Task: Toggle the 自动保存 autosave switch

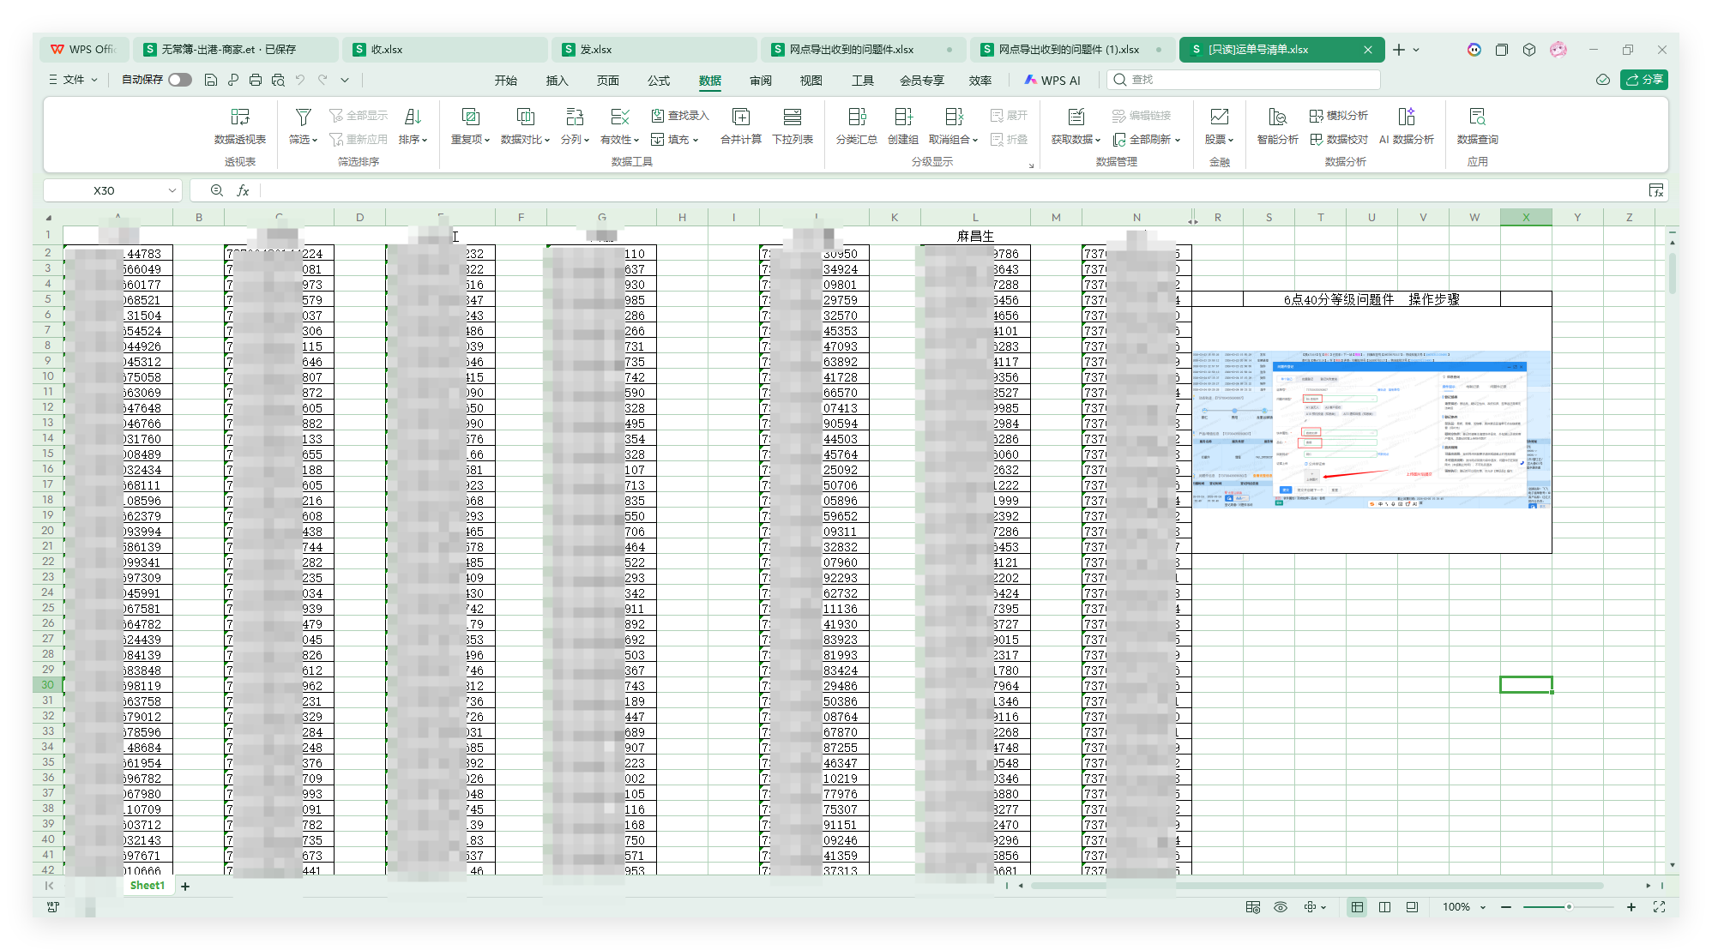Action: (179, 80)
